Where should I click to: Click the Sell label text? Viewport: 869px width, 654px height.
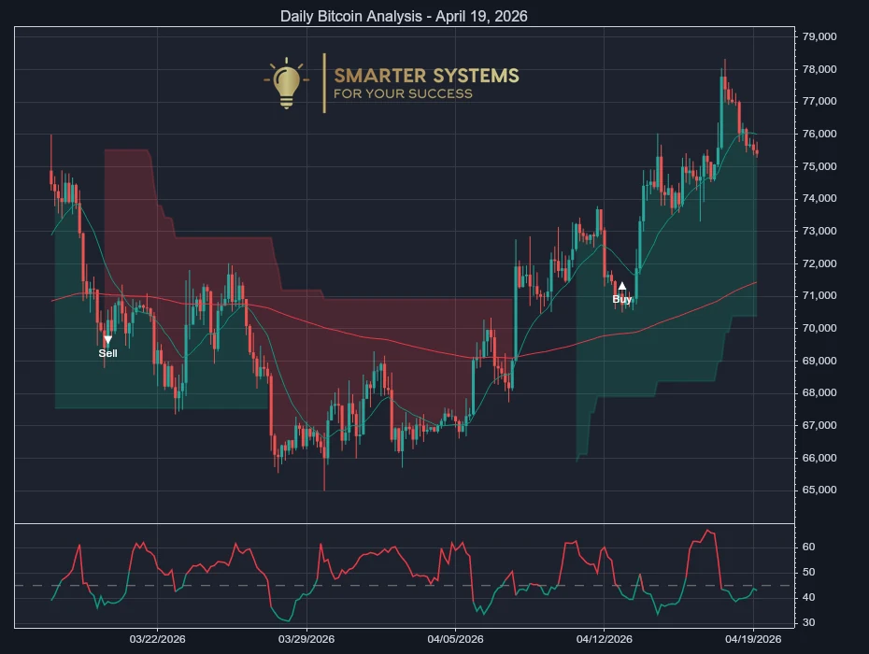(x=107, y=353)
